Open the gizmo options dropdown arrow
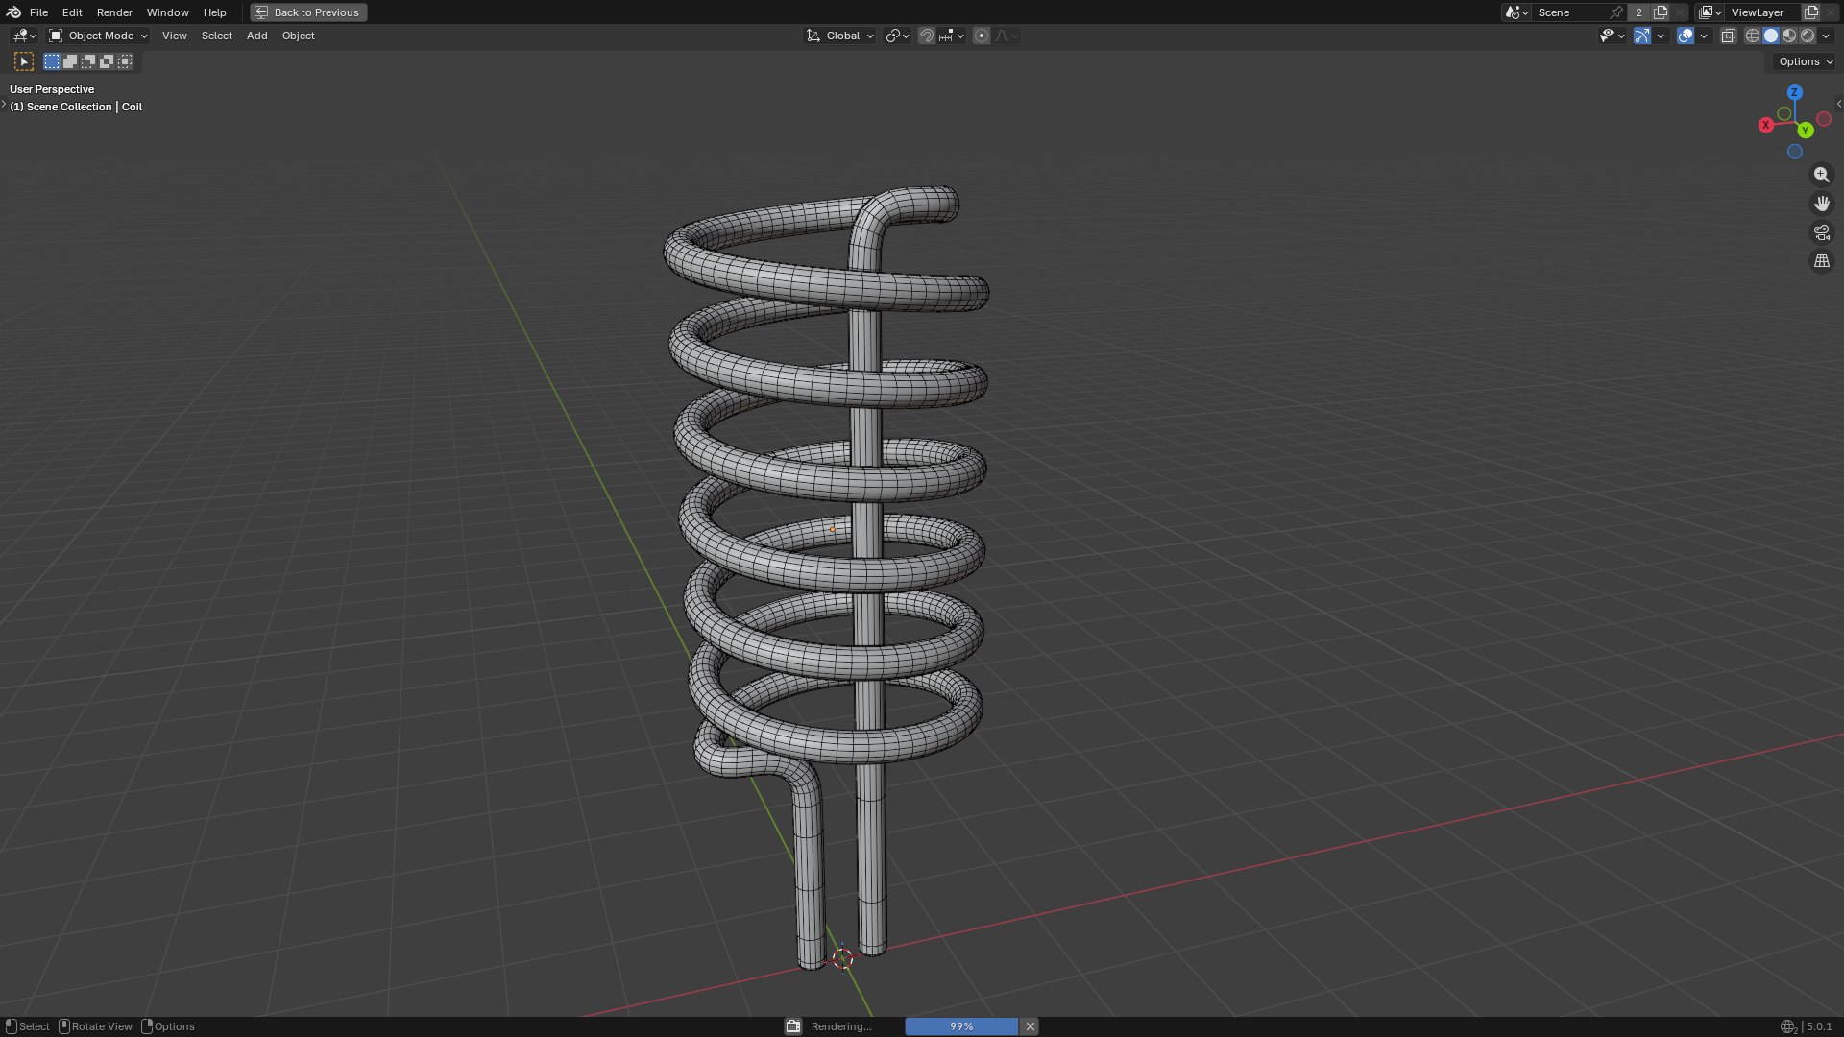Image resolution: width=1844 pixels, height=1037 pixels. pyautogui.click(x=1661, y=36)
